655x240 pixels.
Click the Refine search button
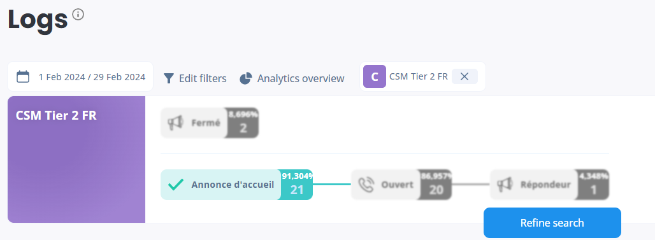pyautogui.click(x=552, y=223)
